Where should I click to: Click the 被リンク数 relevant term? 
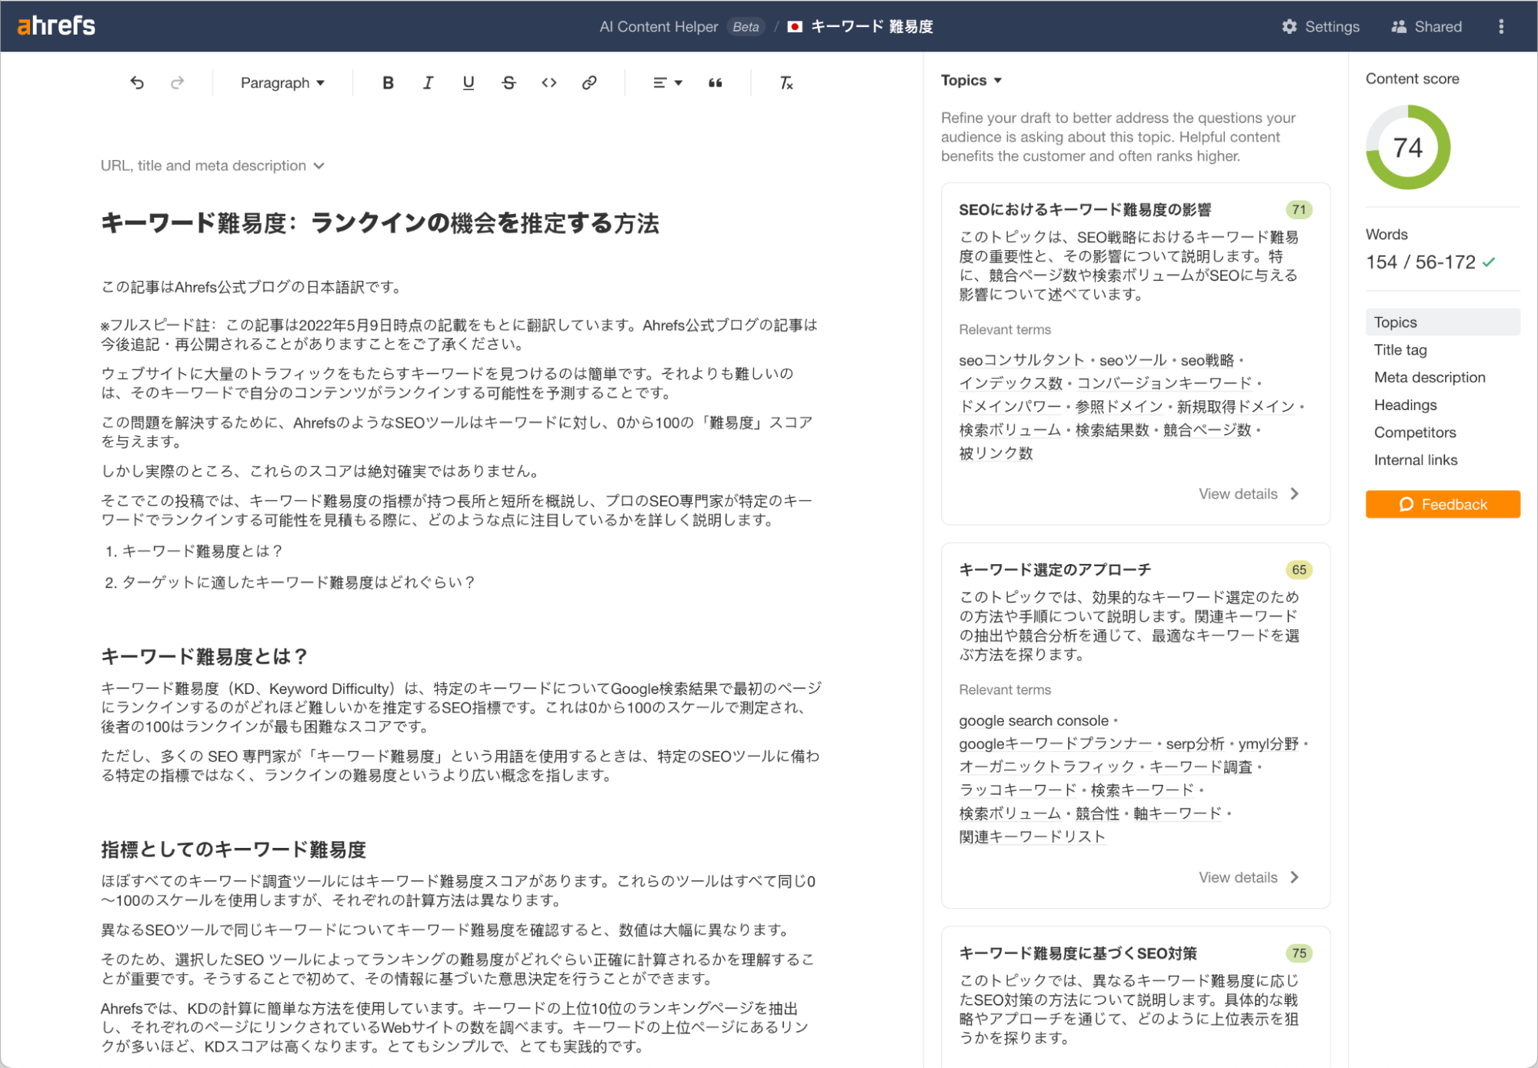[x=996, y=453]
